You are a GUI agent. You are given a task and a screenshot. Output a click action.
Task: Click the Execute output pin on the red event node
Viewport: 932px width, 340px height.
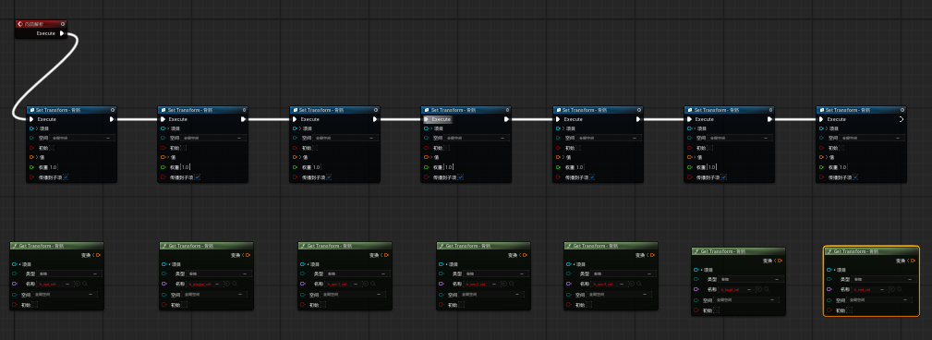(62, 33)
